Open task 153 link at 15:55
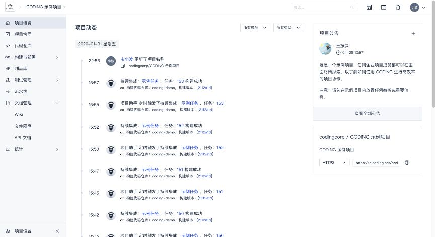 click(220, 103)
